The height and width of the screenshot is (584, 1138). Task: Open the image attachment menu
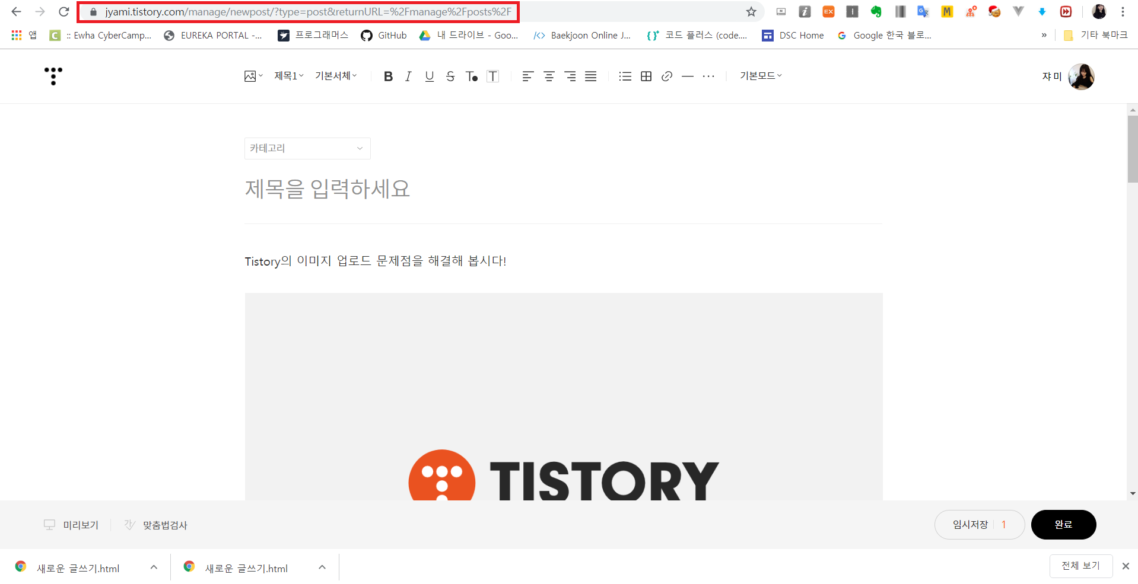pyautogui.click(x=253, y=76)
